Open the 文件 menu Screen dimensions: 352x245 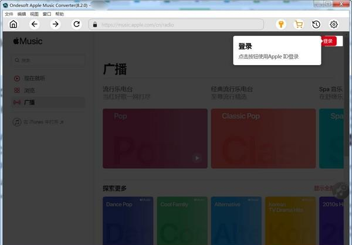[x=9, y=14]
